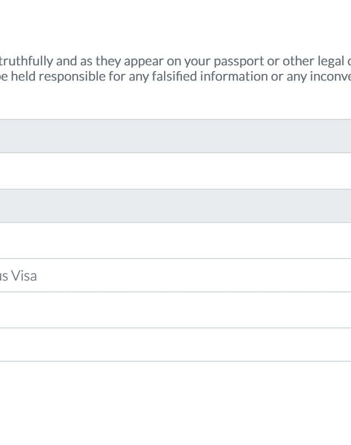Focus the empty field directly below the Visa field
This screenshot has height=445, width=351.
pos(175,310)
